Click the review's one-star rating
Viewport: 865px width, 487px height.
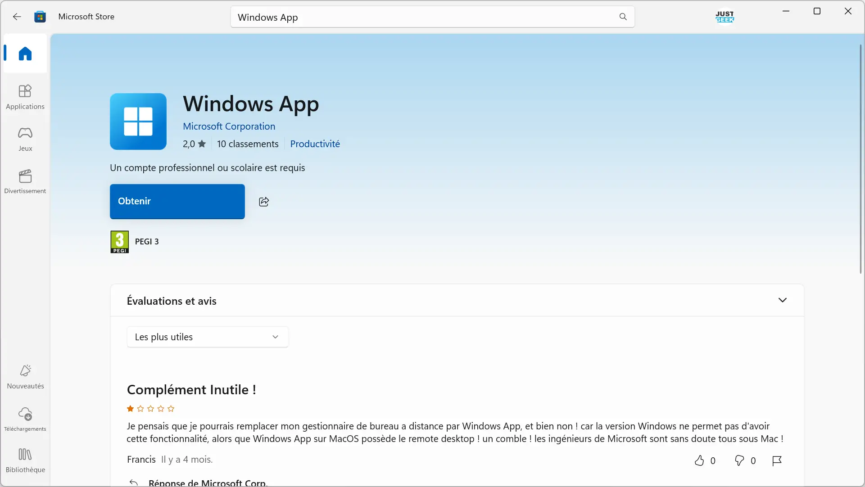[150, 409]
